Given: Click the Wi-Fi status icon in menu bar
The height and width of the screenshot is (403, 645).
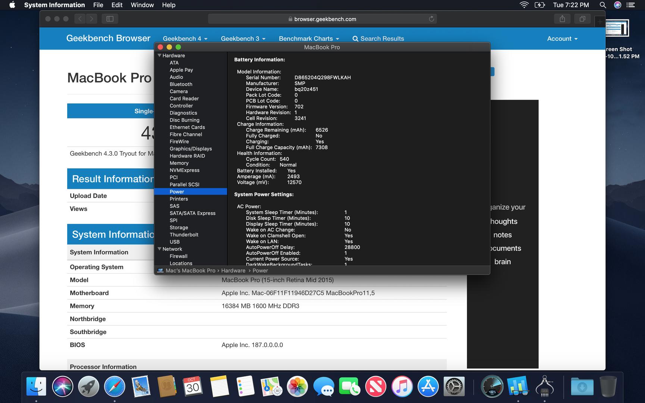Looking at the screenshot, I should coord(524,5).
